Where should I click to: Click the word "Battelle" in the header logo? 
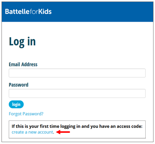tap(17, 12)
